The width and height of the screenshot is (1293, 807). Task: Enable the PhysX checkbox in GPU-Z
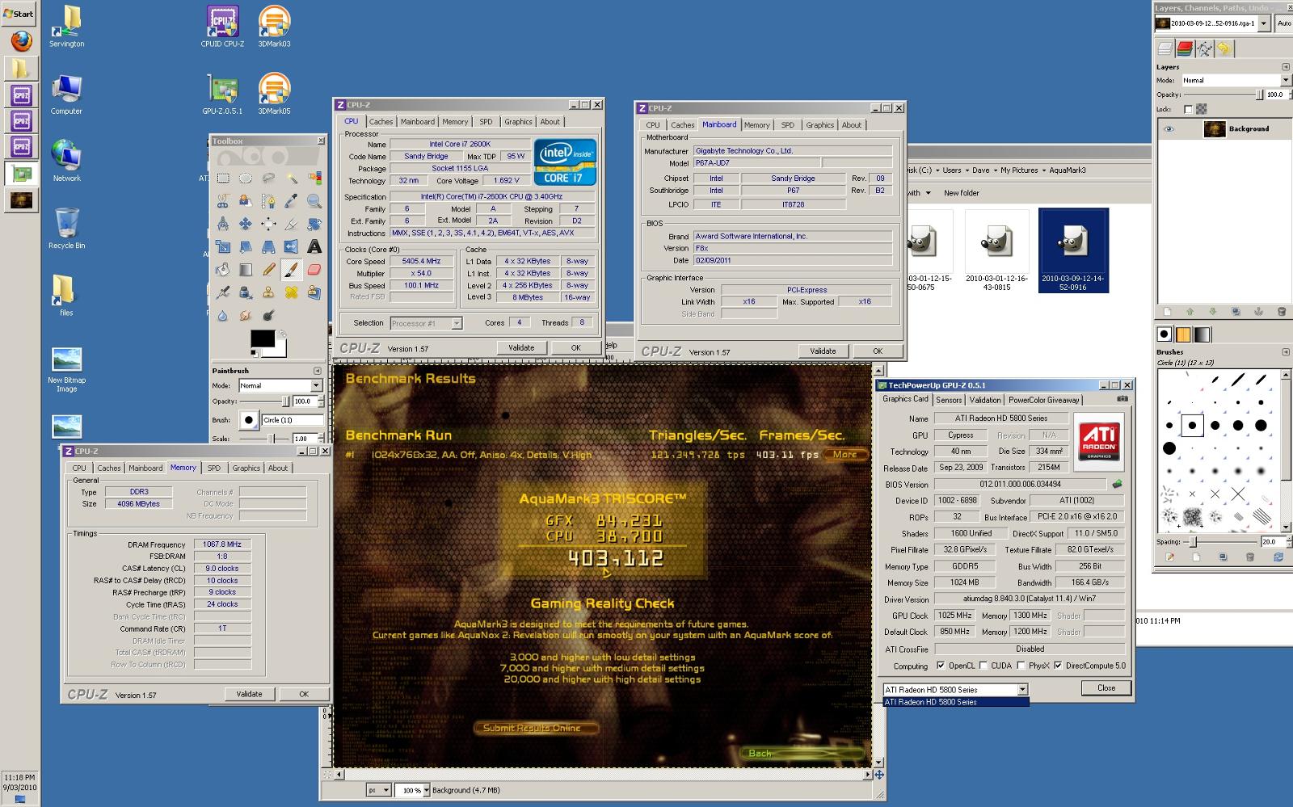point(1021,666)
